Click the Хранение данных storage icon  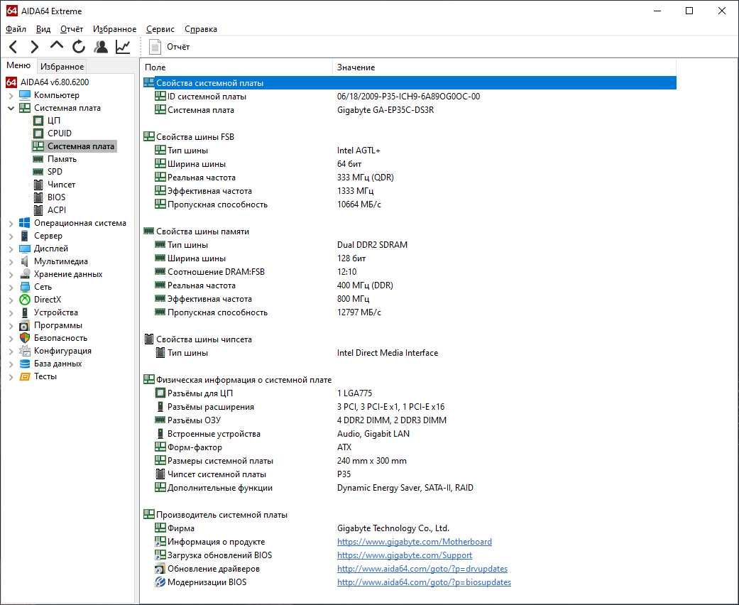(x=25, y=274)
